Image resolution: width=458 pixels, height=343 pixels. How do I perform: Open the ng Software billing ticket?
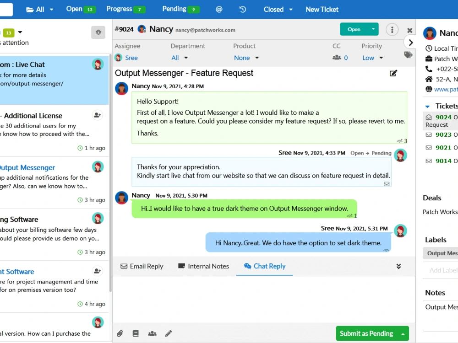(54, 235)
